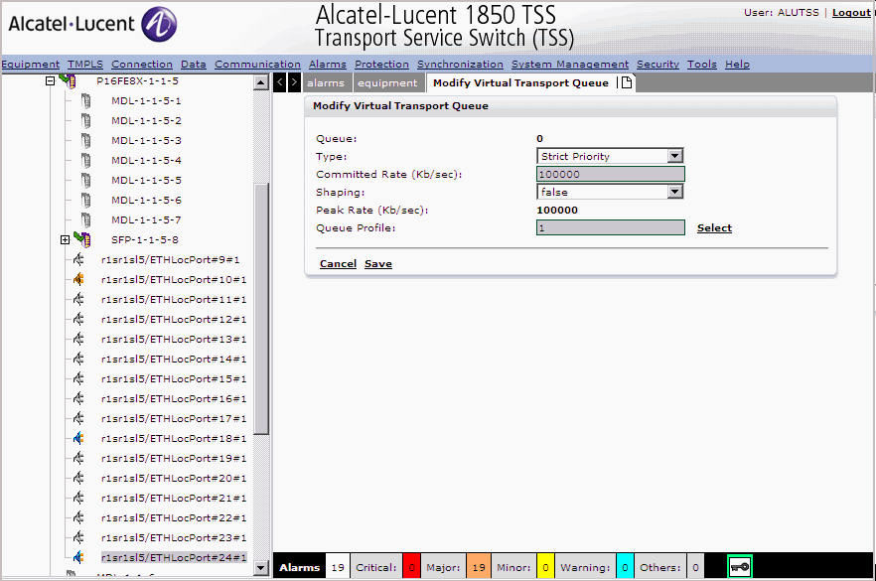Open the System Management menu

[570, 65]
